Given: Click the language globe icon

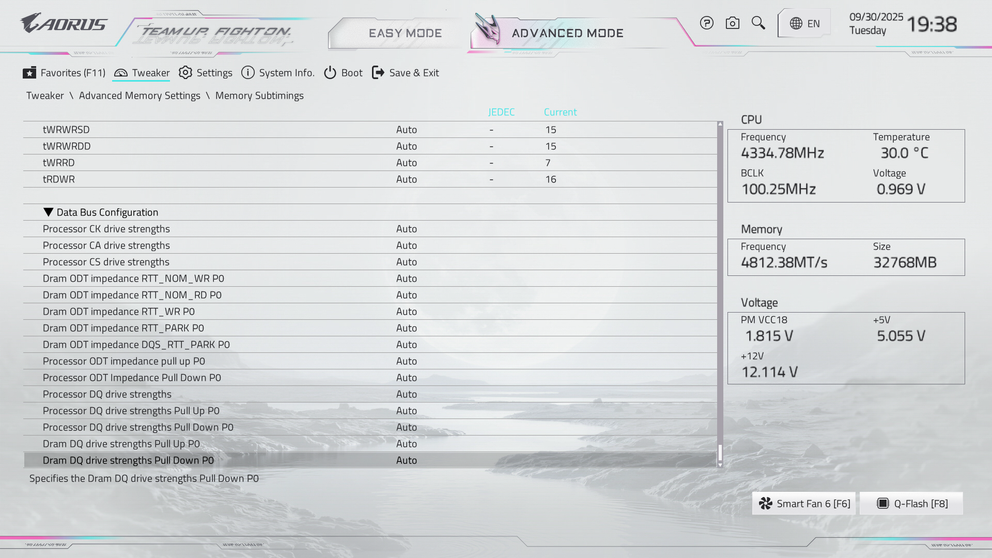Looking at the screenshot, I should tap(796, 23).
